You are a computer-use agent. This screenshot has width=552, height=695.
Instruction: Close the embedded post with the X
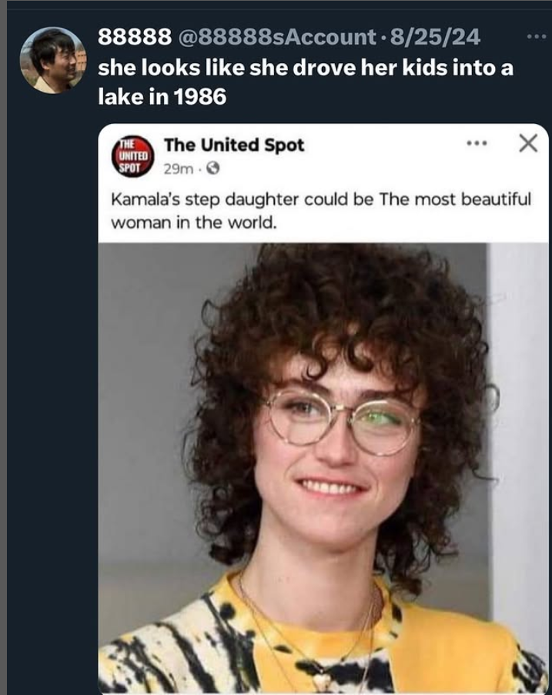tap(527, 143)
